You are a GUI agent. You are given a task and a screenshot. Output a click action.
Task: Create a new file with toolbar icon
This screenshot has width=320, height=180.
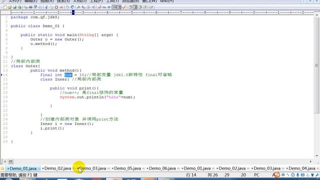click(x=4, y=7)
